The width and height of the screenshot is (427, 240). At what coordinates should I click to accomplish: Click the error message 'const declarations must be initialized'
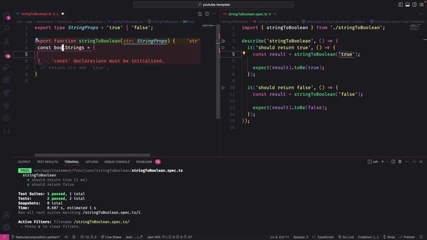[108, 61]
